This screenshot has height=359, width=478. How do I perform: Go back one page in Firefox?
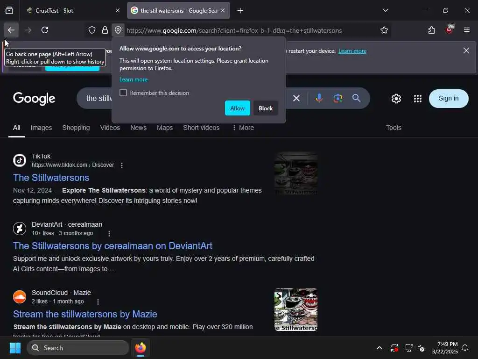tap(11, 30)
